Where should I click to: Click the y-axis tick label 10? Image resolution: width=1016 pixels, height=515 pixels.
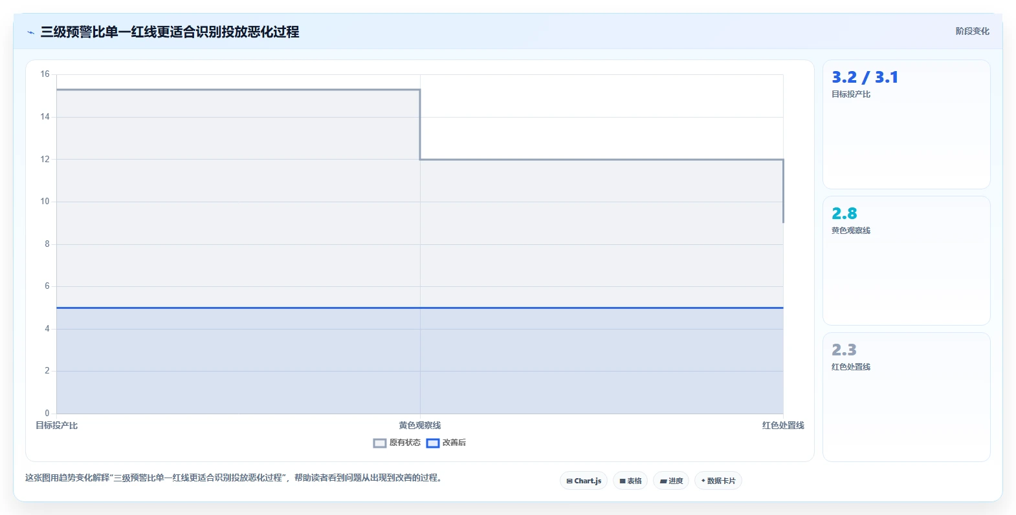click(45, 202)
